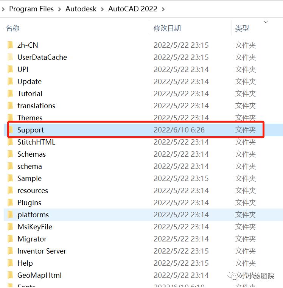Image resolution: width=283 pixels, height=288 pixels.
Task: Go to Program Files in breadcrumb
Action: click(x=31, y=9)
